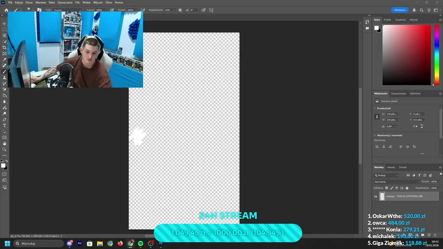This screenshot has height=249, width=443.
Task: Toggle Quick Mask mode icon
Action: coord(4,174)
